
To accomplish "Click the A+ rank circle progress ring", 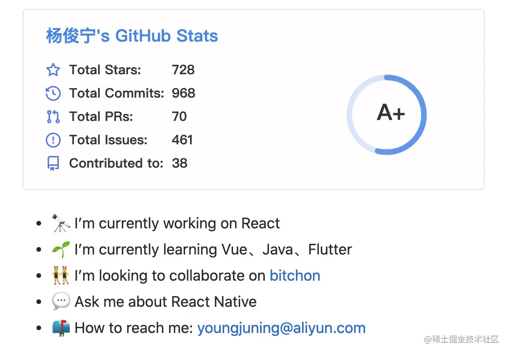I will (x=387, y=114).
